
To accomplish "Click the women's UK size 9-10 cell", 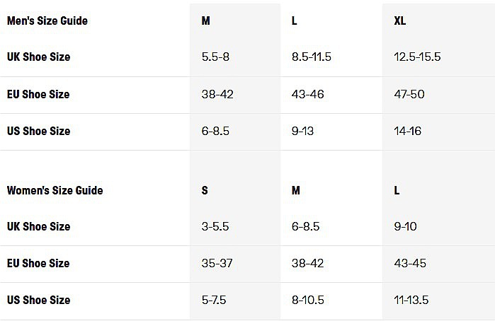I will [406, 227].
